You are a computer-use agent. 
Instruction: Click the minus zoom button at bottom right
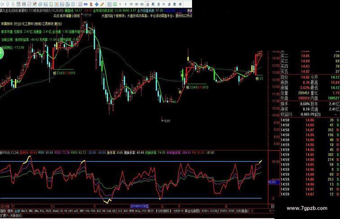(273, 211)
